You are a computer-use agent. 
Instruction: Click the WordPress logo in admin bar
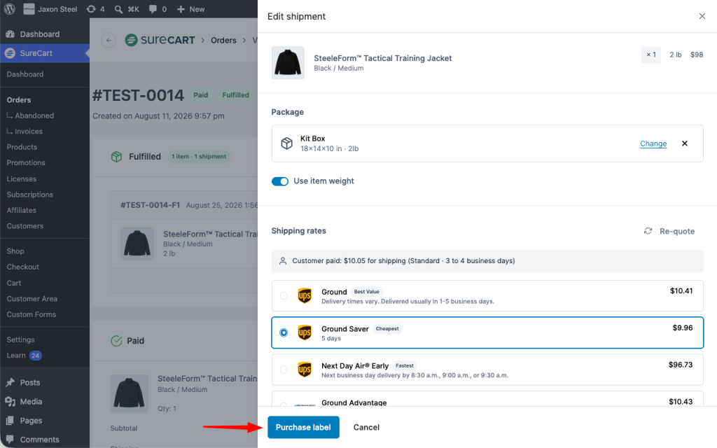(10, 9)
